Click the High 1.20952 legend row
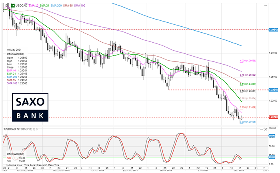Viewport: 280px width, 173px height. coord(17,61)
